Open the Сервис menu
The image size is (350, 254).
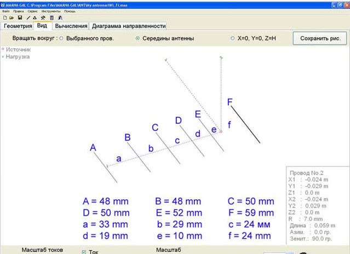pyautogui.click(x=32, y=11)
